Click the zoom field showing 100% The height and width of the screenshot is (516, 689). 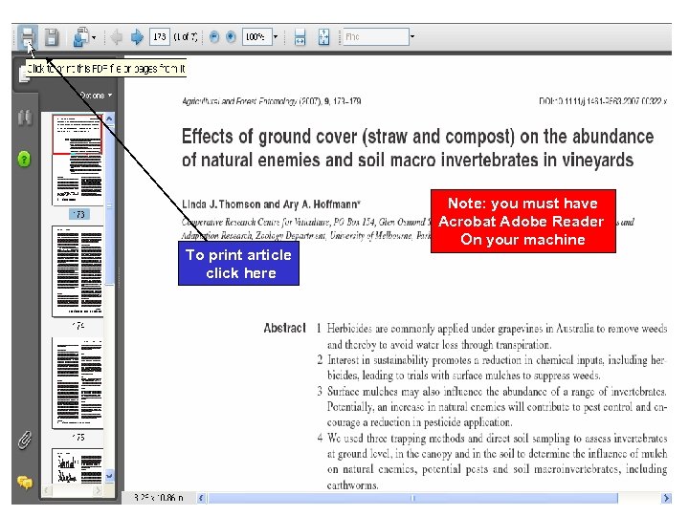257,37
